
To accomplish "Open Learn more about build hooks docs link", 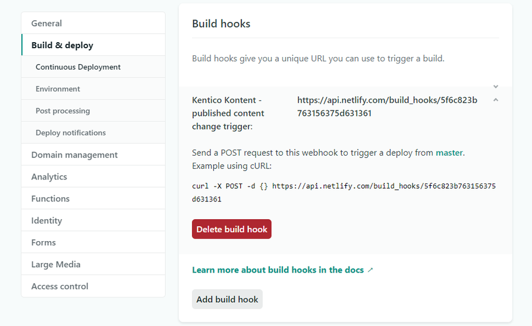I will (278, 270).
